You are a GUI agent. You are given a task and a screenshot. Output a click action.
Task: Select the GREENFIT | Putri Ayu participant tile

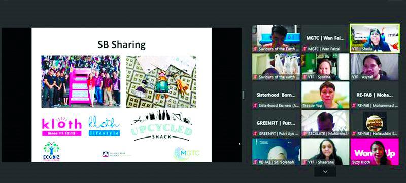(x=276, y=123)
